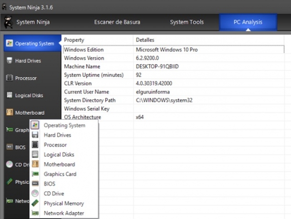Screen dimensions: 291x219
Task: Switch to the System Tools tab
Action: 187,22
